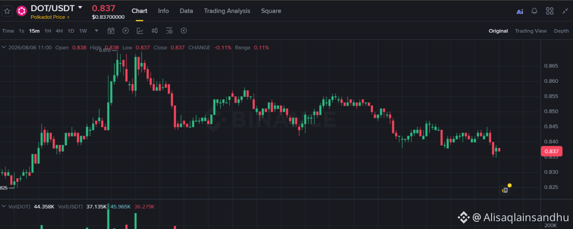The image size is (573, 229).
Task: Open the Trading Analysis tab
Action: pyautogui.click(x=227, y=11)
